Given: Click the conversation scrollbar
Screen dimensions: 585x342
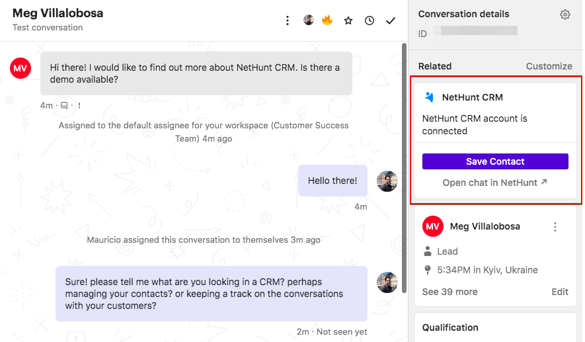Looking at the screenshot, I should pyautogui.click(x=404, y=168).
